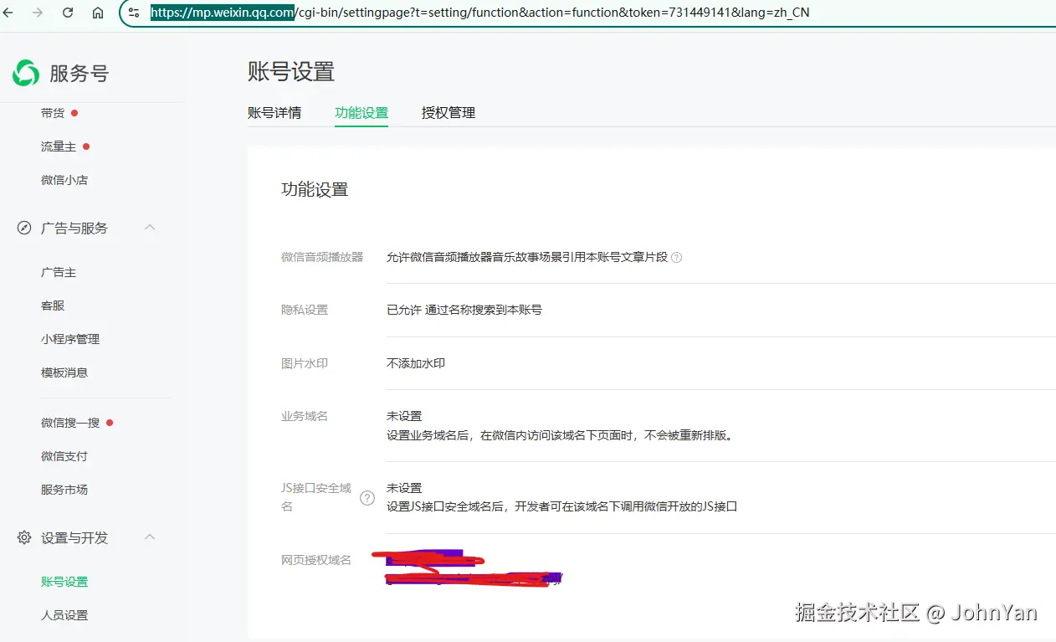Collapse the 广告与服务 section chevron
The image size is (1056, 642).
(x=150, y=227)
